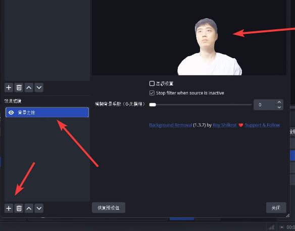The height and width of the screenshot is (231, 295).
Task: Increase blur value with up stepper
Action: pyautogui.click(x=279, y=102)
